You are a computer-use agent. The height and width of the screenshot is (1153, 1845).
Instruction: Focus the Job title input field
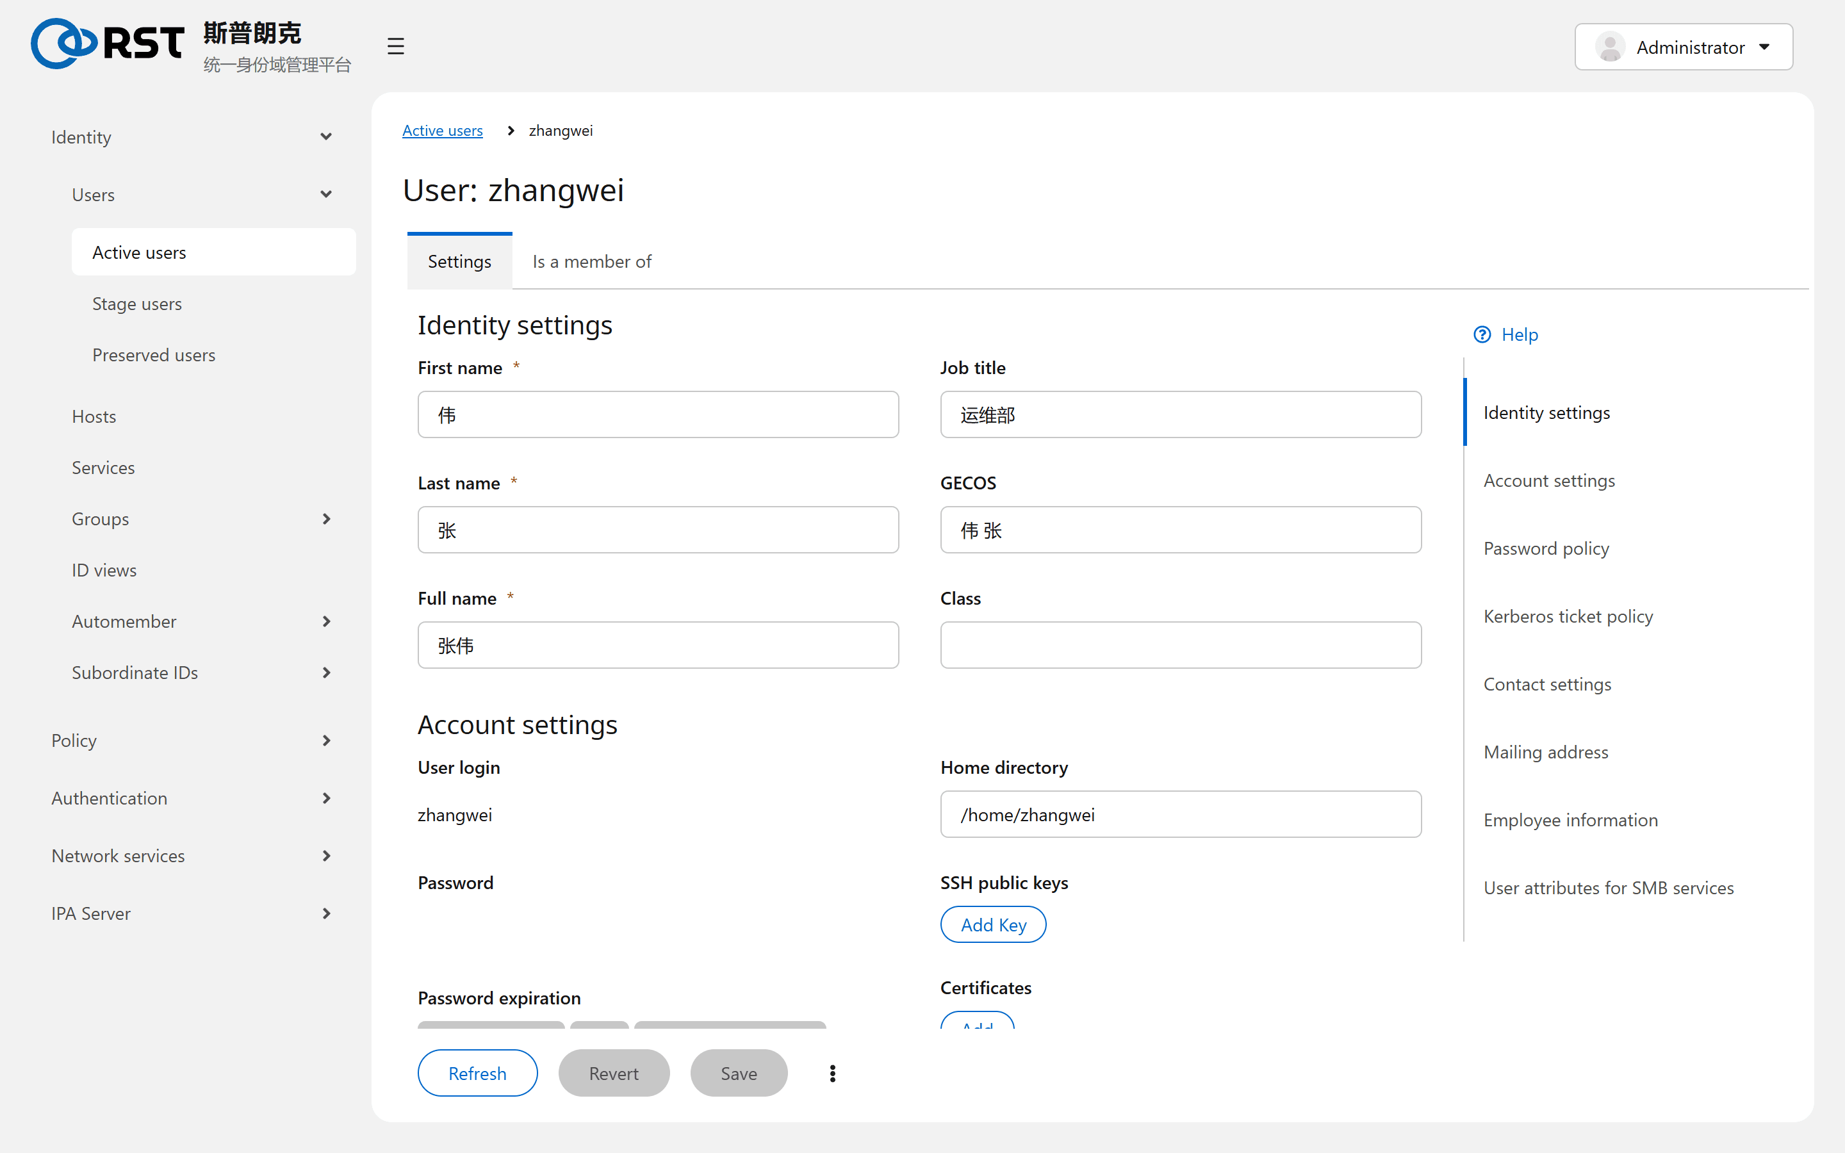pyautogui.click(x=1180, y=415)
